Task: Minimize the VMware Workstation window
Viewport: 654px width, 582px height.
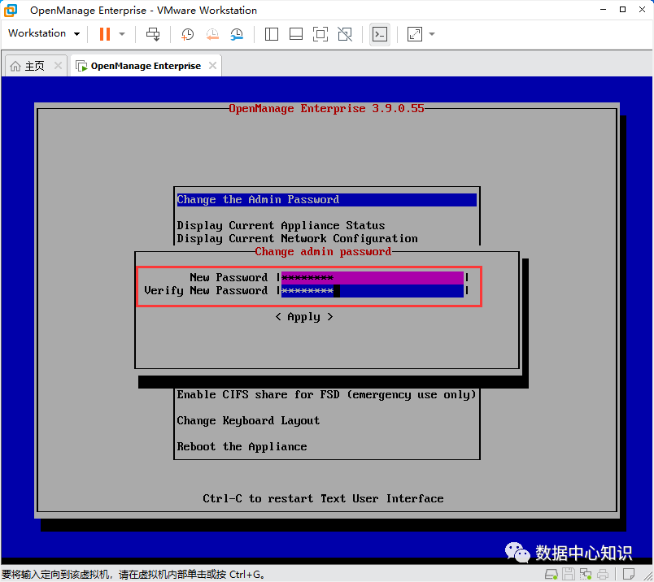Action: click(603, 10)
